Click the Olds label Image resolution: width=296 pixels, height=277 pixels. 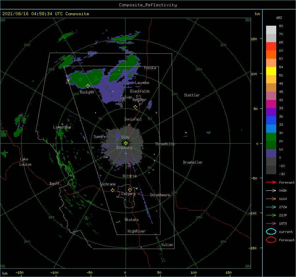[x=125, y=137]
